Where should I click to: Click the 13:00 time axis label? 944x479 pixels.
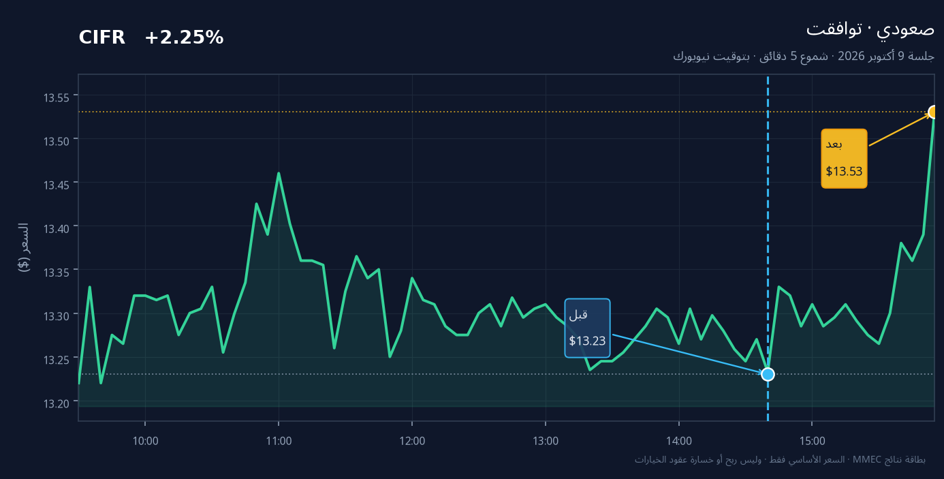[x=546, y=441]
